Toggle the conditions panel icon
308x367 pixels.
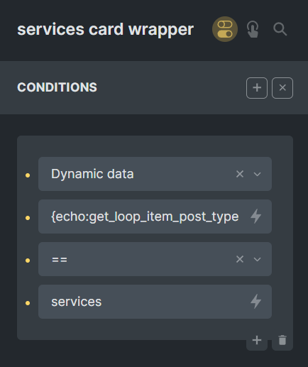[x=225, y=29]
